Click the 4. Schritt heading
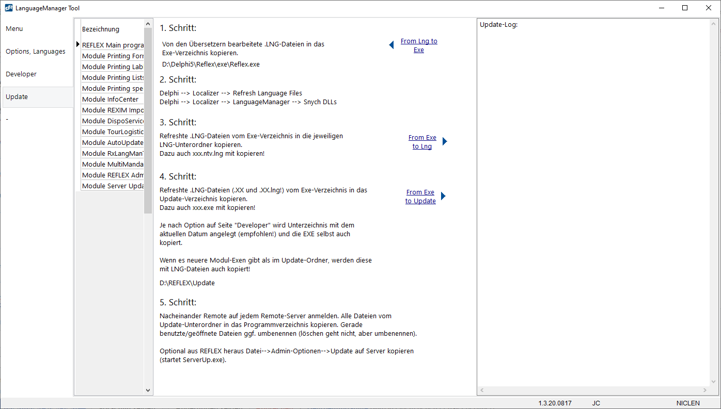 click(x=178, y=177)
